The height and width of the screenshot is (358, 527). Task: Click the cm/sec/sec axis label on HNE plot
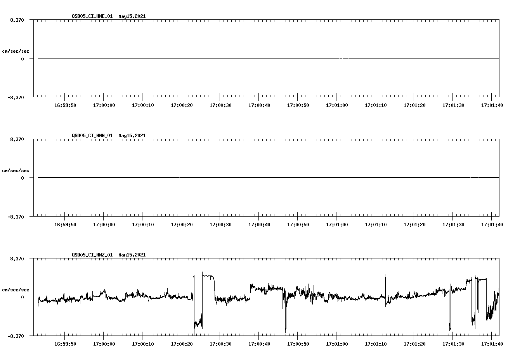16,50
